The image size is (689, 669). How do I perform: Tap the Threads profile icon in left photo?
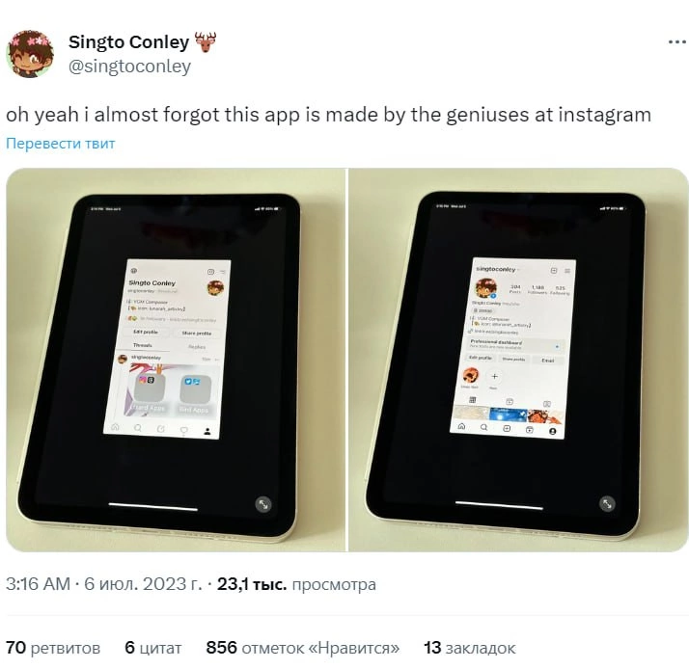coord(207,431)
